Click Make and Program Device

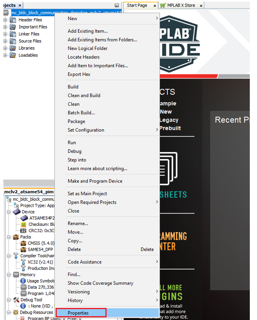click(95, 181)
